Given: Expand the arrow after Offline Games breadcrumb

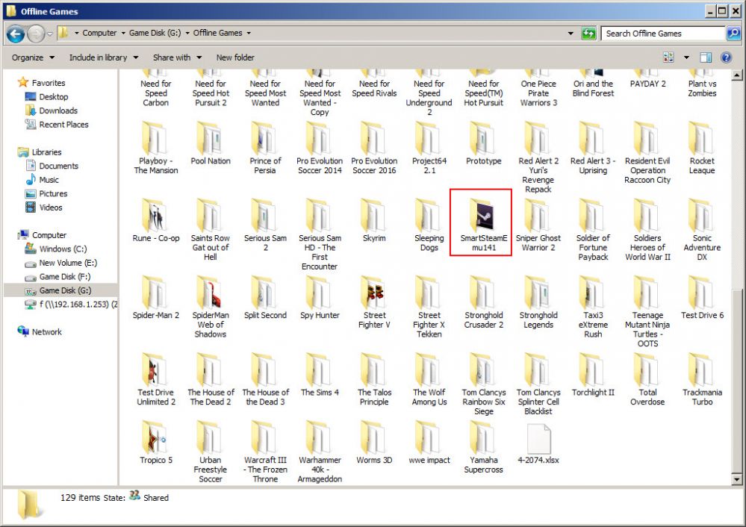Looking at the screenshot, I should [x=249, y=34].
